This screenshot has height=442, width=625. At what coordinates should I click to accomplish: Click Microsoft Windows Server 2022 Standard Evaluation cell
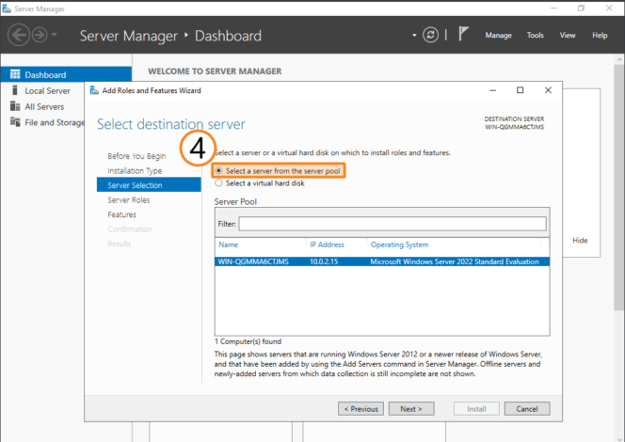pos(455,261)
